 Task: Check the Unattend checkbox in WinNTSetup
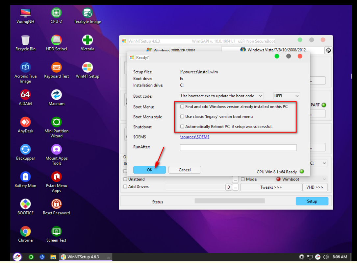point(125,179)
